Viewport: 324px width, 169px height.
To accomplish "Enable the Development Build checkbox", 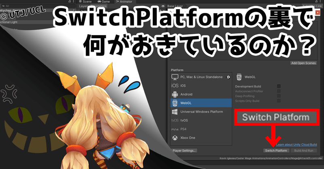I will coord(279,86).
